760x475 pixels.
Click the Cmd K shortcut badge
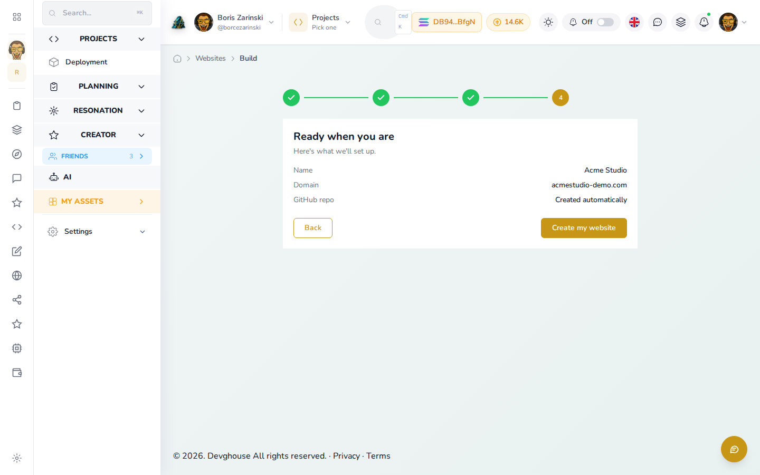pos(403,22)
